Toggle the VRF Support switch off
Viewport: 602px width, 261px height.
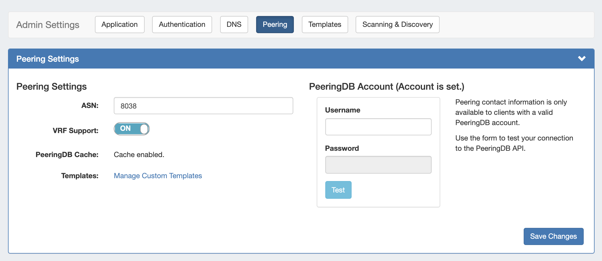tap(131, 129)
